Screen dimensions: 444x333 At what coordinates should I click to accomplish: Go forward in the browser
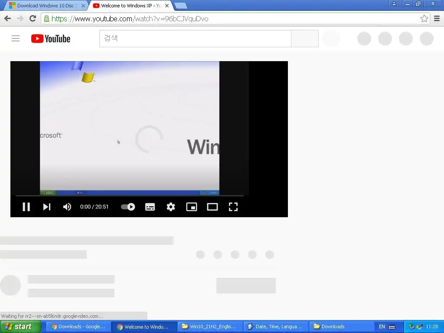(20, 19)
